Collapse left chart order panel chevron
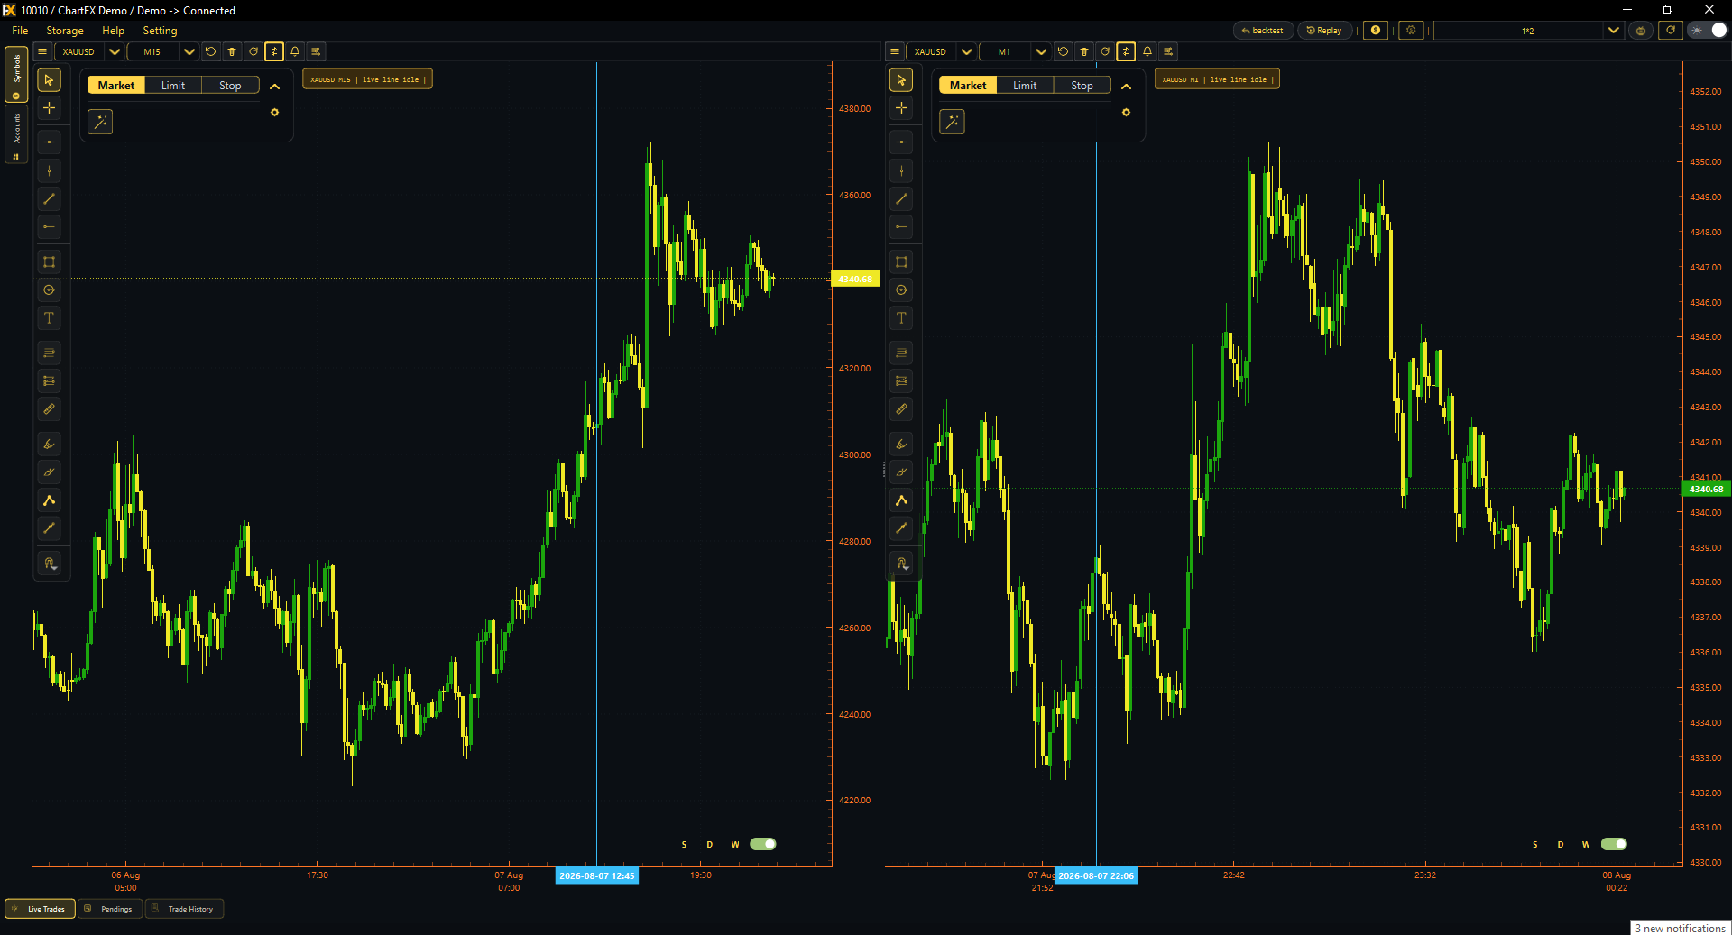This screenshot has width=1732, height=935. click(x=275, y=87)
